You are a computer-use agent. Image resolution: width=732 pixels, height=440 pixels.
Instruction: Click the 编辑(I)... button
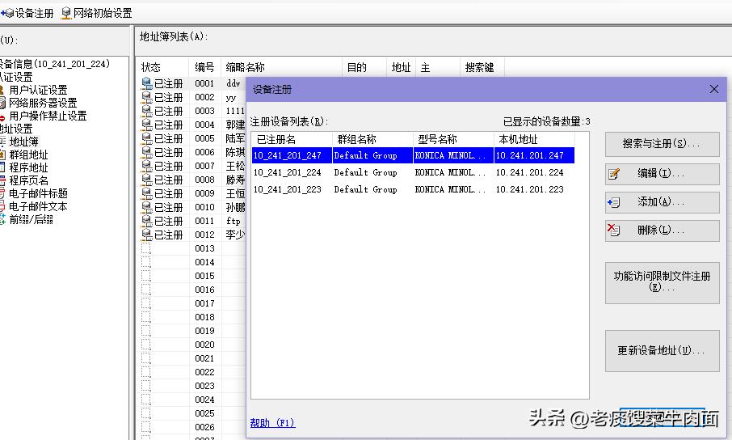click(662, 174)
